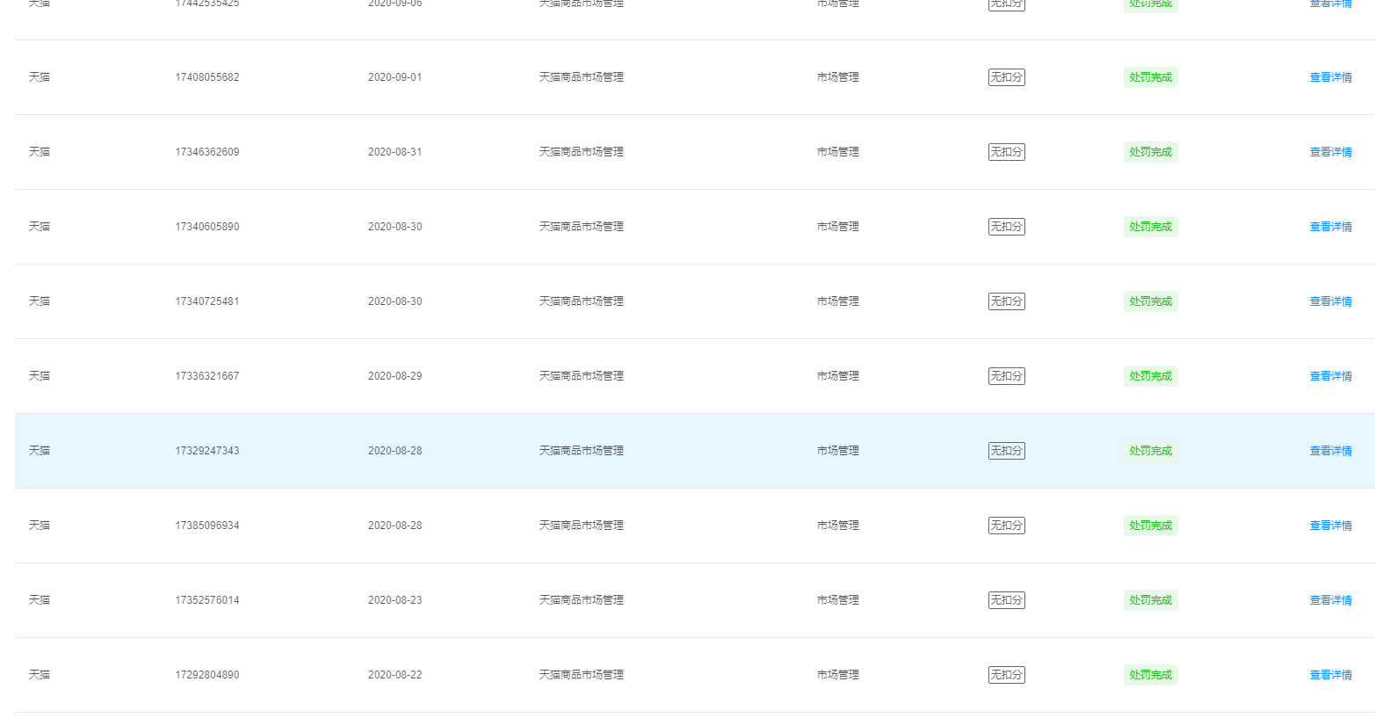Click 处罚完成 badge in record 17292804890 row
Image resolution: width=1375 pixels, height=718 pixels.
point(1150,675)
